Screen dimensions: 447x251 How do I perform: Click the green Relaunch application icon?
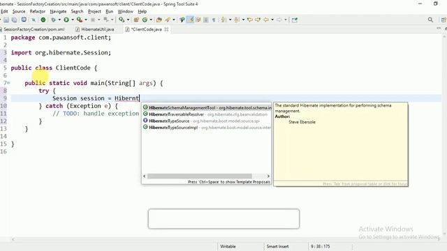point(43,20)
